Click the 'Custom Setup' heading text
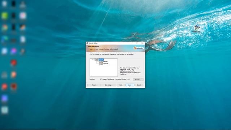 pyautogui.click(x=93, y=47)
